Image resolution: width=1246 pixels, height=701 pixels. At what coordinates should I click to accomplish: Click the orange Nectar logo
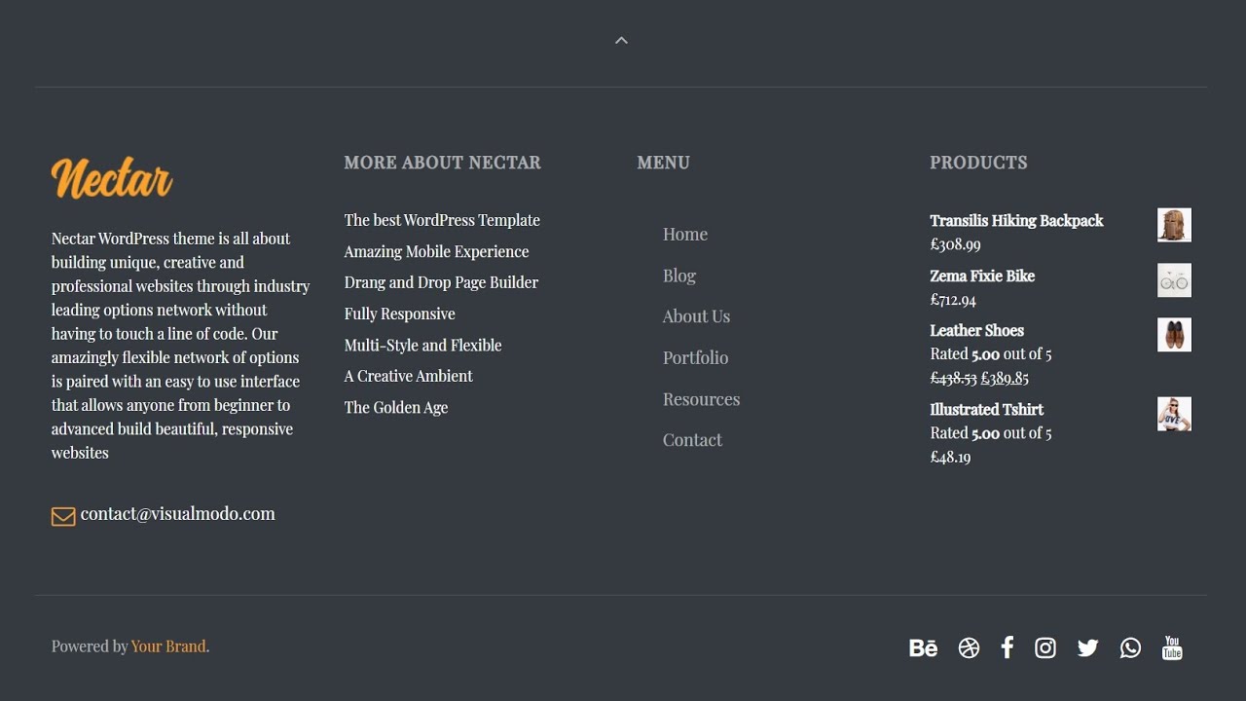(112, 179)
